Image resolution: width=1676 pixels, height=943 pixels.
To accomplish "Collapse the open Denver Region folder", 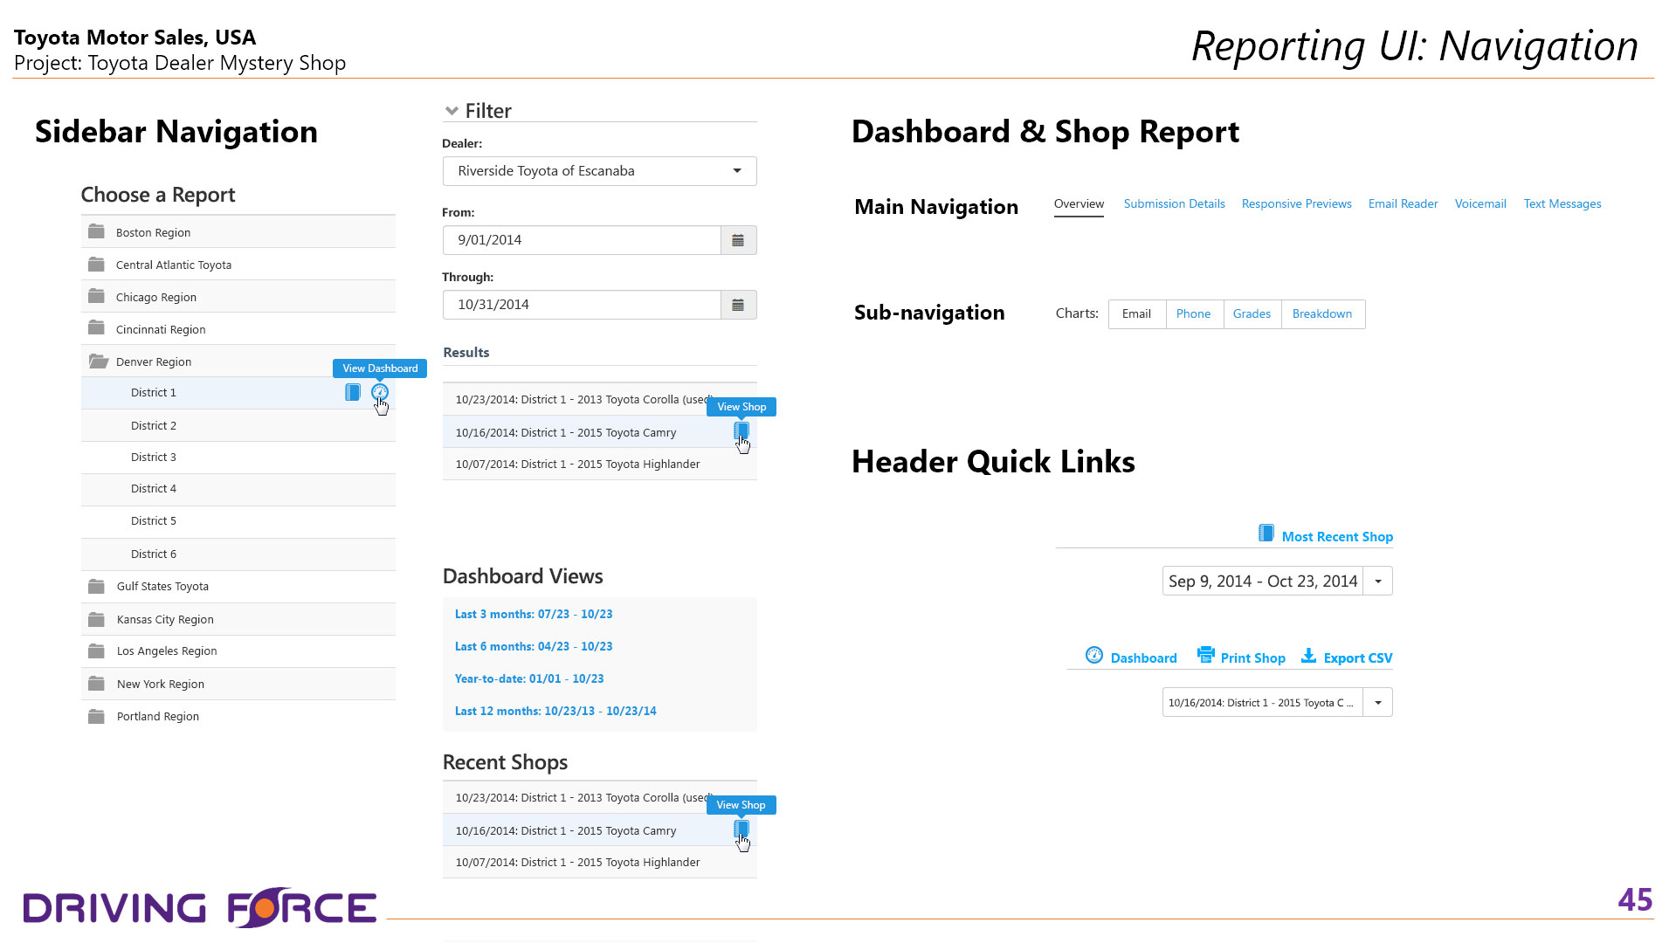I will (x=238, y=361).
